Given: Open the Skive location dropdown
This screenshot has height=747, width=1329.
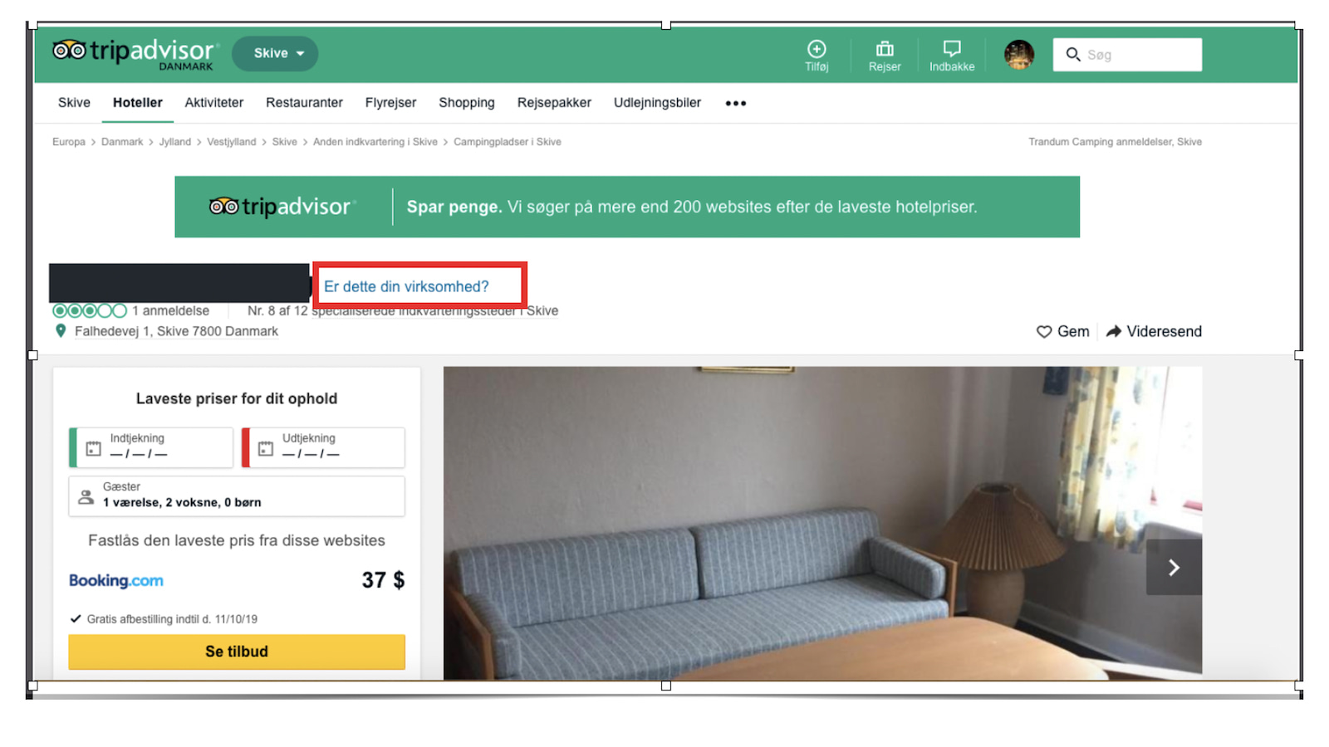Looking at the screenshot, I should pos(274,53).
